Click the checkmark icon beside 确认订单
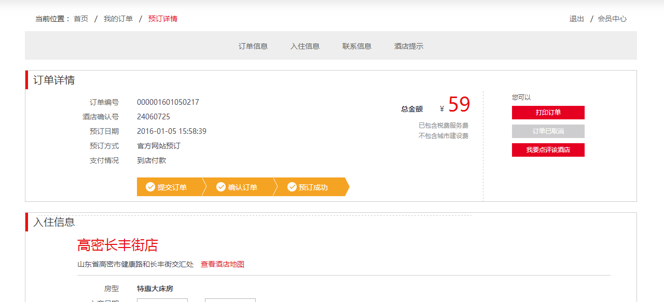664x302 pixels. click(221, 187)
